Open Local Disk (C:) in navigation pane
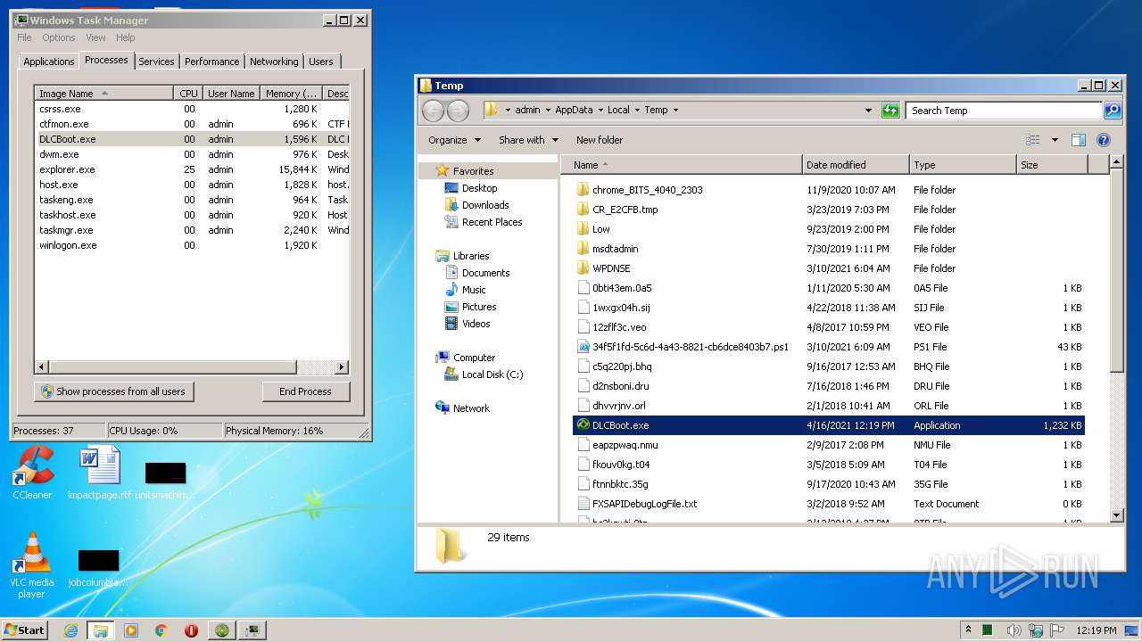The height and width of the screenshot is (642, 1142). click(x=492, y=374)
